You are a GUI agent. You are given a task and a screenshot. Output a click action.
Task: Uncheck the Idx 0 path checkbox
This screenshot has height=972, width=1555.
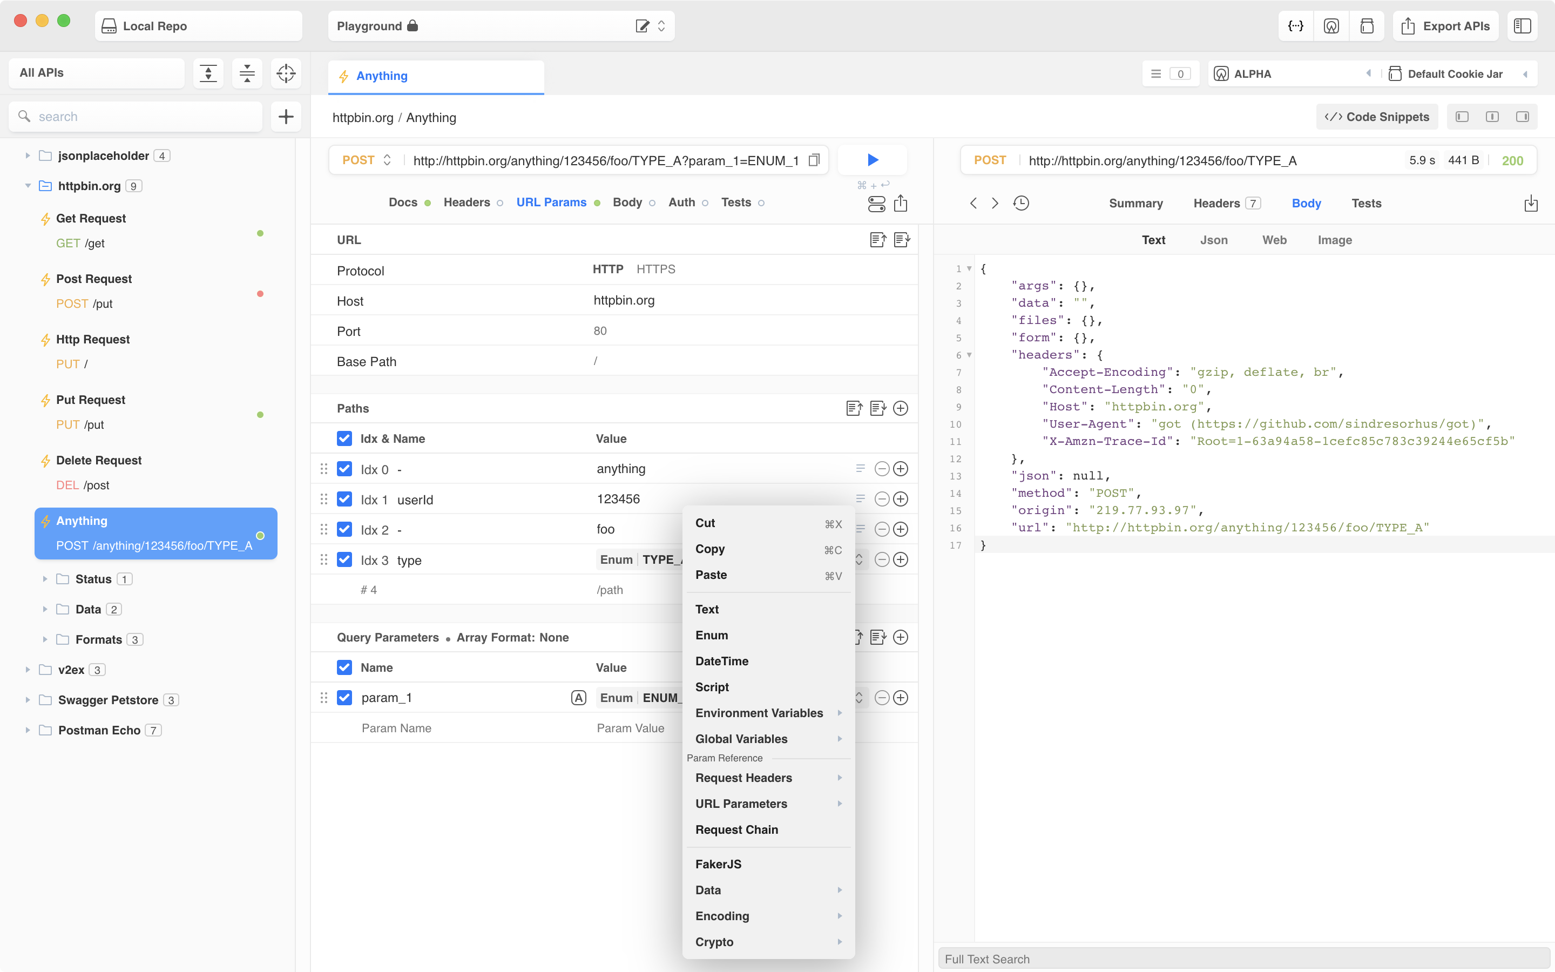tap(344, 469)
